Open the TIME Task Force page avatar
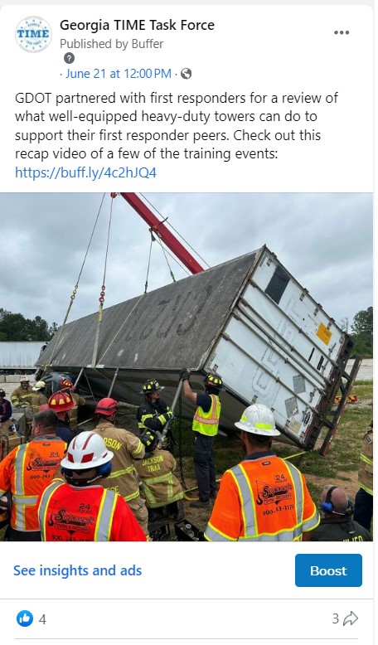The width and height of the screenshot is (378, 645). point(33,34)
